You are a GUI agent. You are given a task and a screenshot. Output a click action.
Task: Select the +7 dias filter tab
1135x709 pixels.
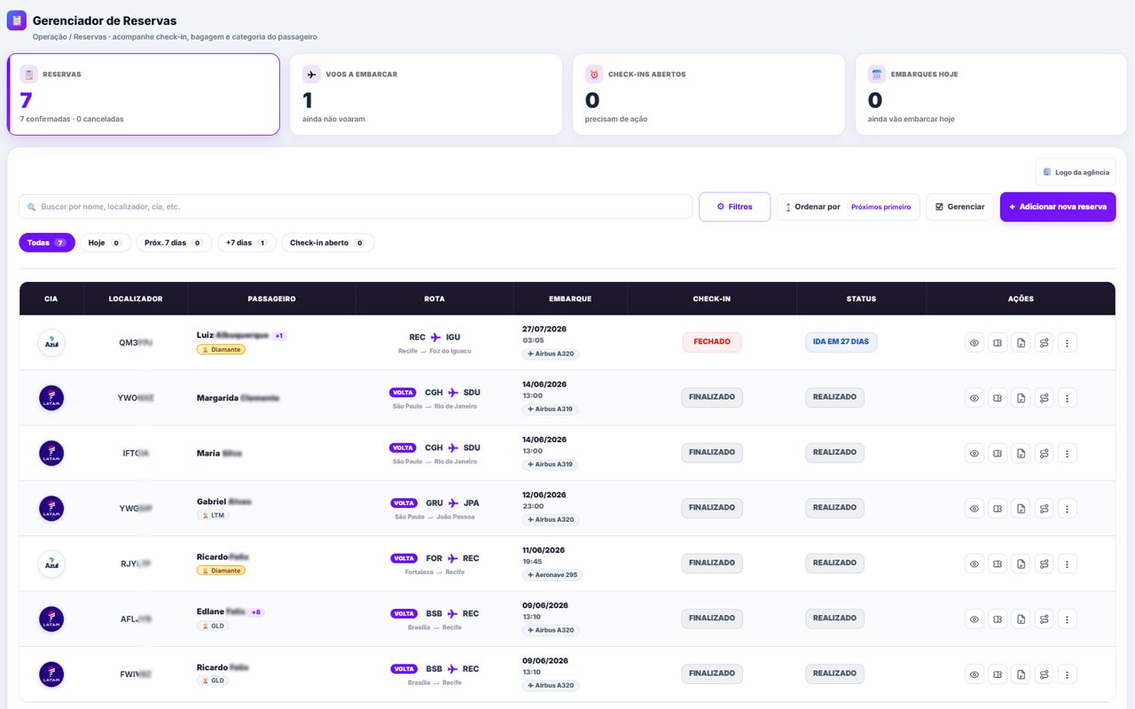247,243
